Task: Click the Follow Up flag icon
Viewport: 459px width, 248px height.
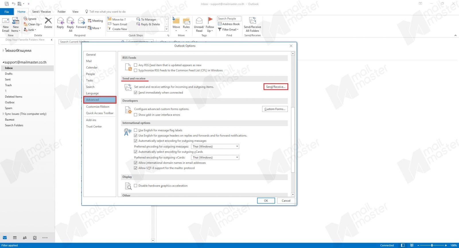Action: pyautogui.click(x=210, y=21)
